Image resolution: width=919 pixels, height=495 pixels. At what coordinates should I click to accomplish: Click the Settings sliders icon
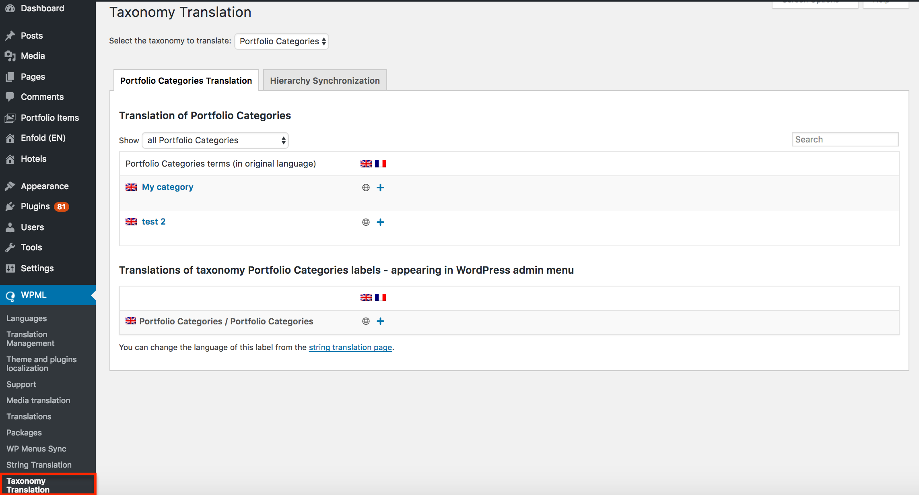point(10,268)
